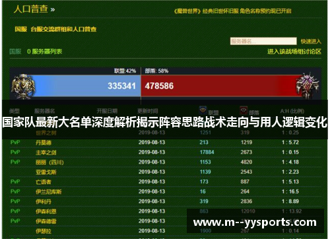Open the 伊瑟拉 server link
Screen dimensions: 330x239
44,231
